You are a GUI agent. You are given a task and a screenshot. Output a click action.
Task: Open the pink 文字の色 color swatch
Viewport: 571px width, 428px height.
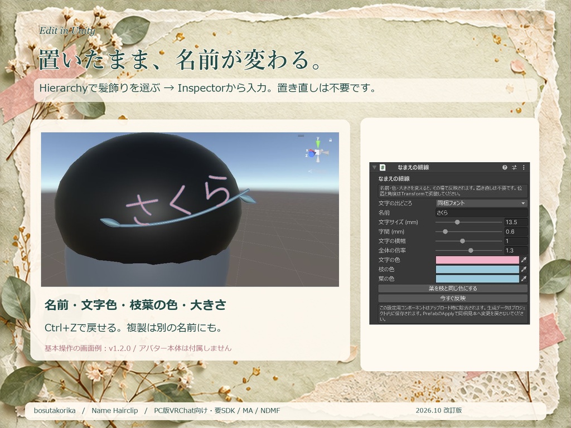[x=477, y=260]
